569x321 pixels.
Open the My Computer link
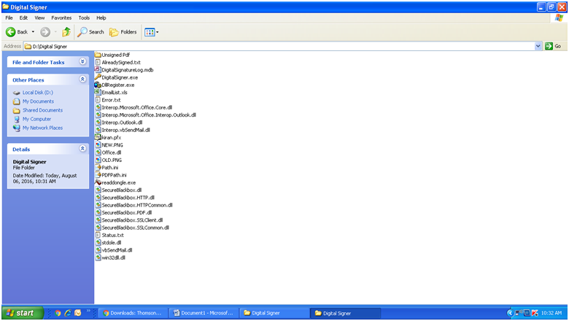tap(36, 119)
